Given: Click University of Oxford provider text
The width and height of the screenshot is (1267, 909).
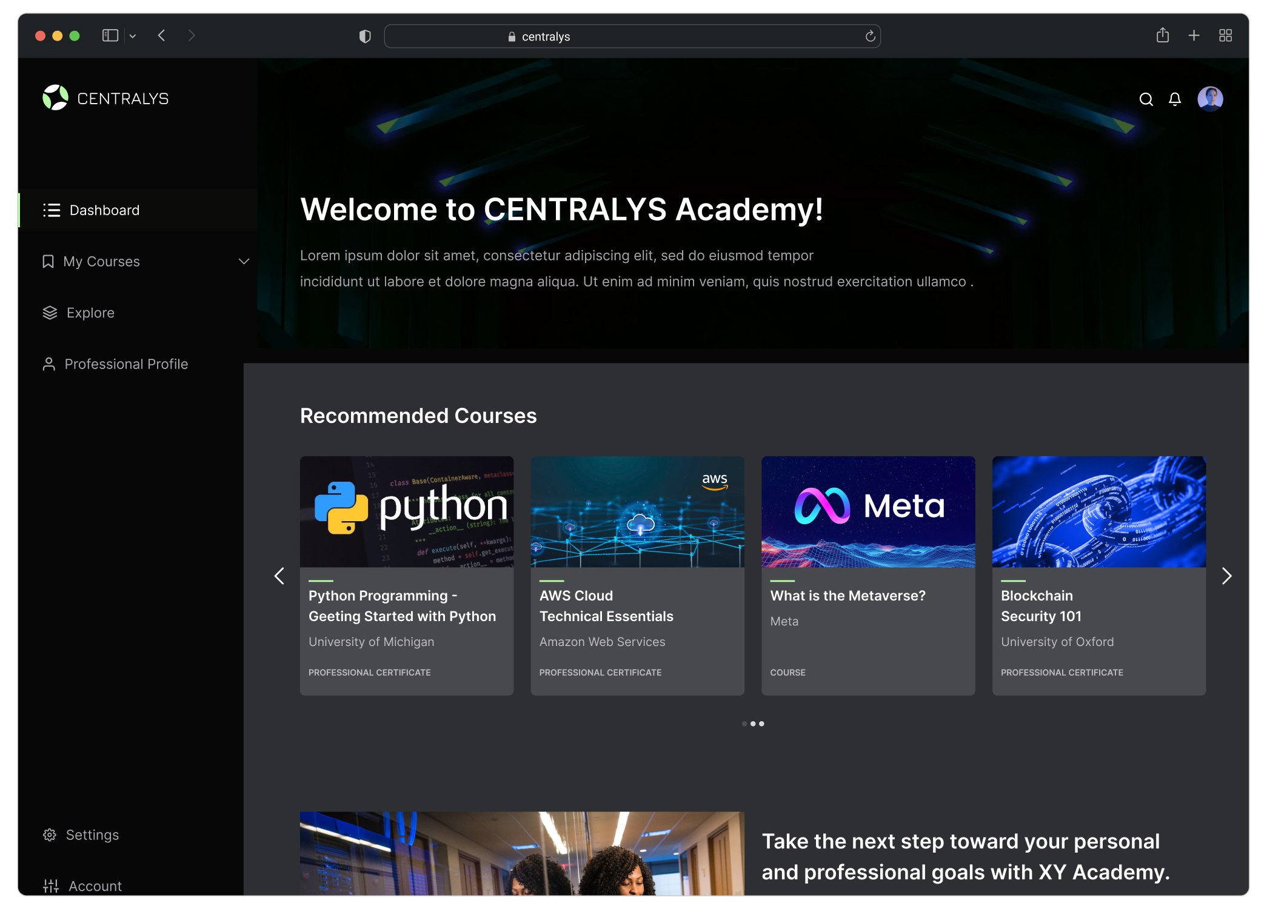Looking at the screenshot, I should click(x=1057, y=642).
